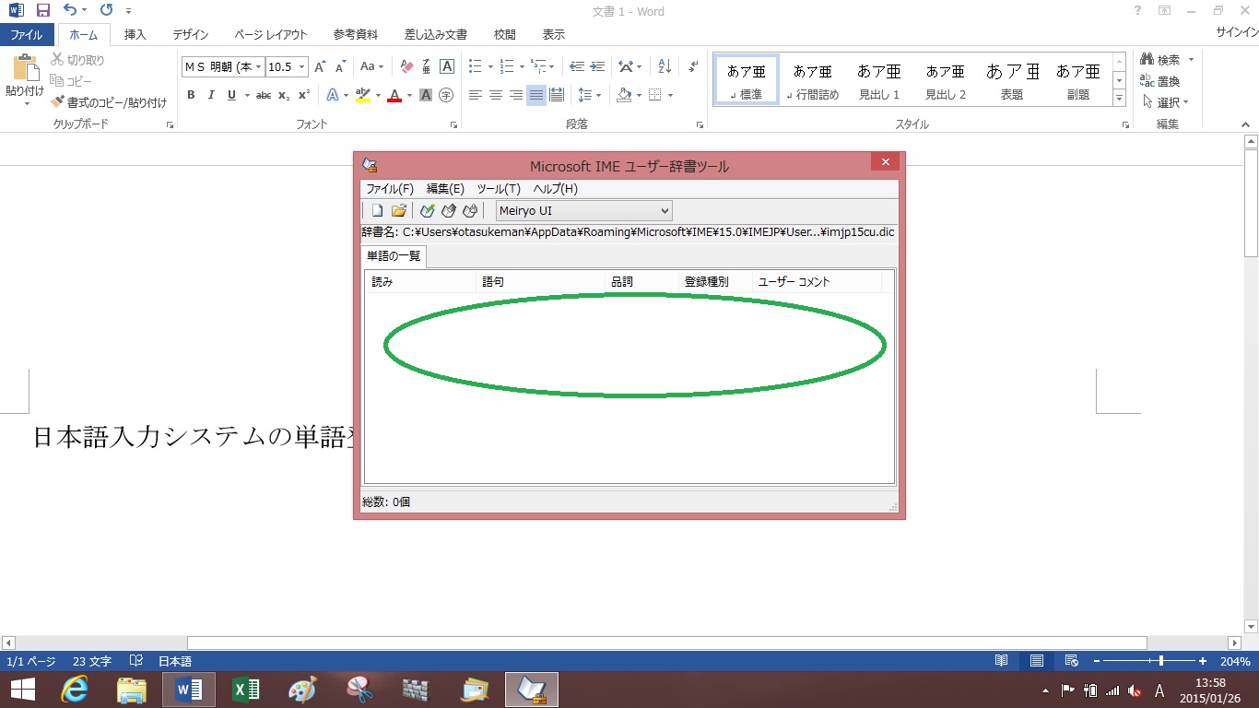Click Word's save icon in quick access toolbar

(42, 11)
